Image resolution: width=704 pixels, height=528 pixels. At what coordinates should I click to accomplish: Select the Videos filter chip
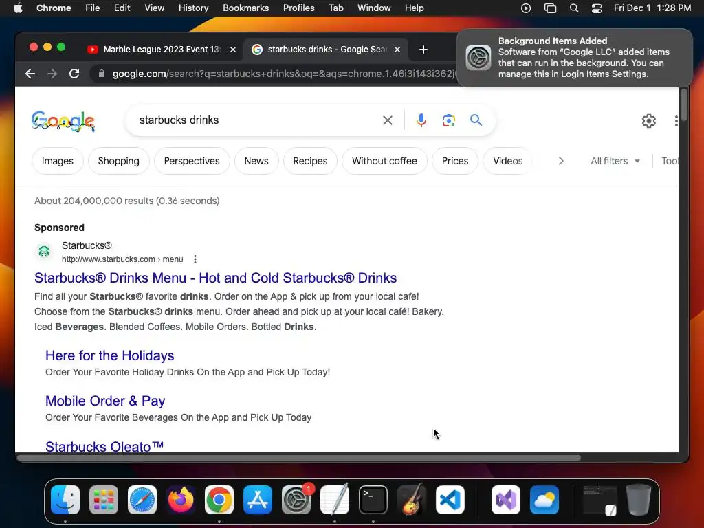[x=508, y=161]
